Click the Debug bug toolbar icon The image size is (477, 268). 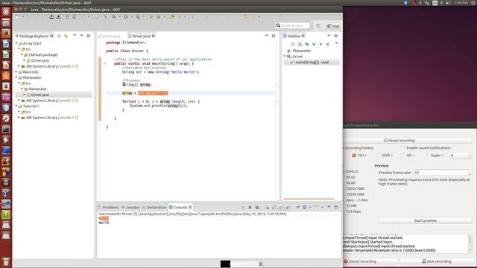[114, 16]
